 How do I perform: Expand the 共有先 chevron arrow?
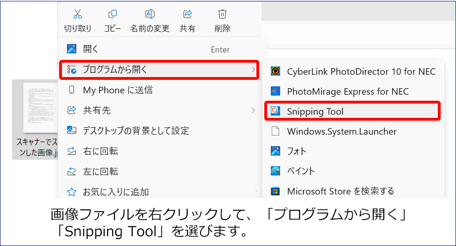coord(253,110)
